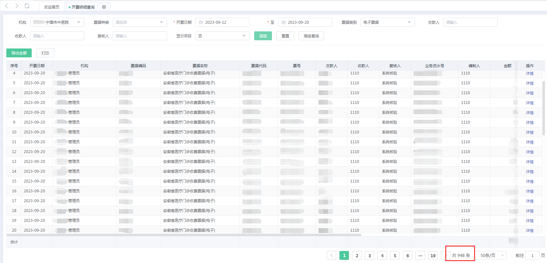
Task: Pick the end date 2023-09-20 field
Action: 305,22
